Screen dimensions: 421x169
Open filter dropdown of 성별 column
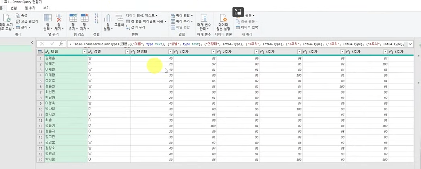[x=128, y=52]
